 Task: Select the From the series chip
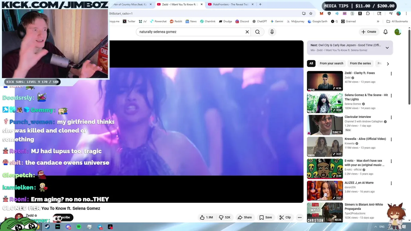click(x=360, y=63)
